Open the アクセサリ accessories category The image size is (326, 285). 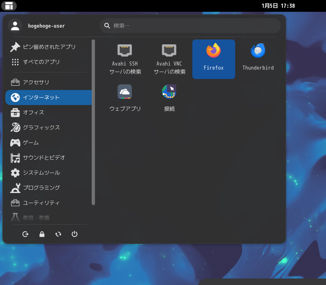[48, 82]
